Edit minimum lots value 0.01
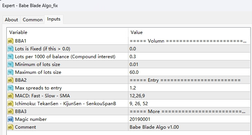 click(x=189, y=65)
